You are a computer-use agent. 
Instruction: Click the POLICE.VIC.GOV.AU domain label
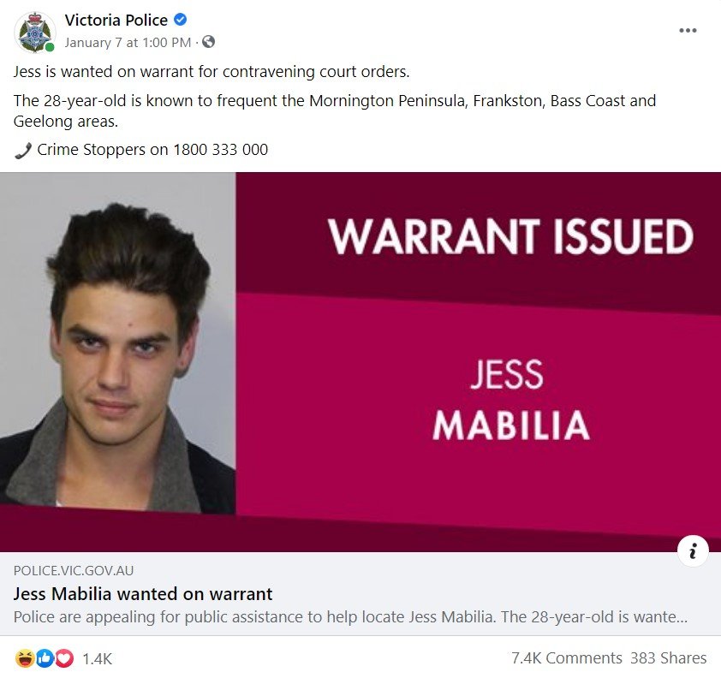(74, 570)
